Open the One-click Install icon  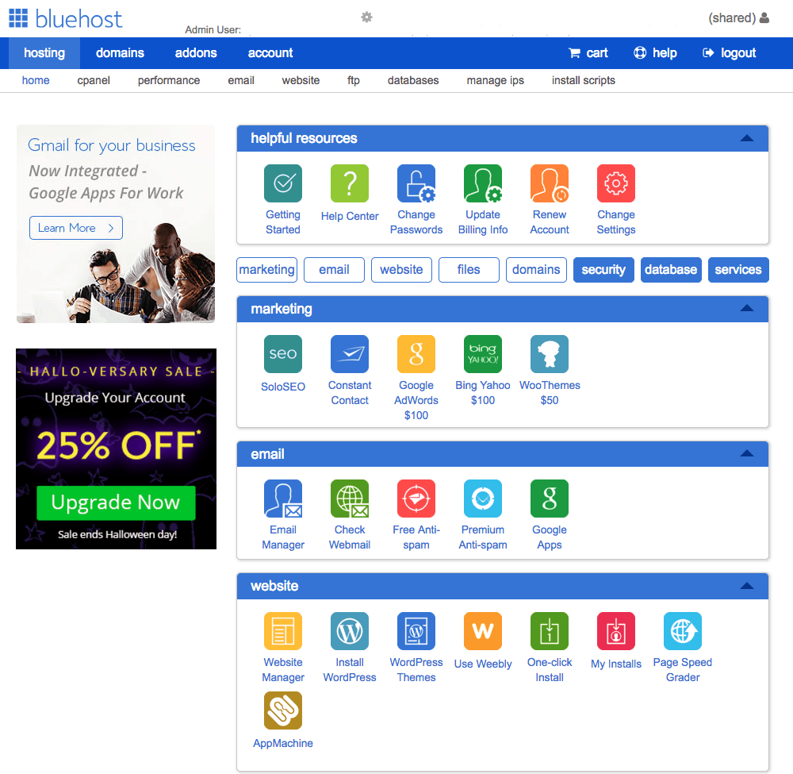click(x=550, y=631)
